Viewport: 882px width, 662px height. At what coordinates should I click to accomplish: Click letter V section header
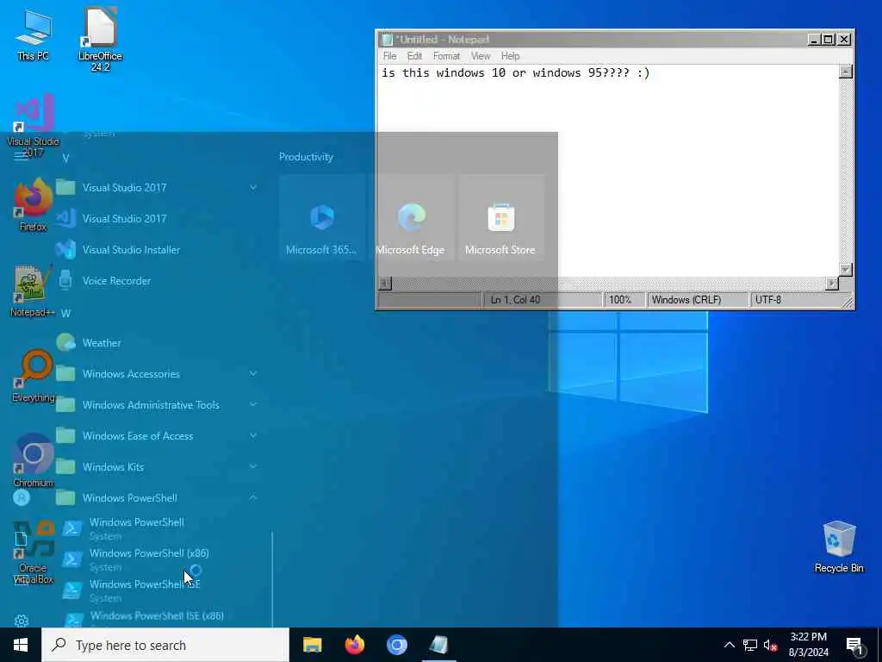(65, 159)
